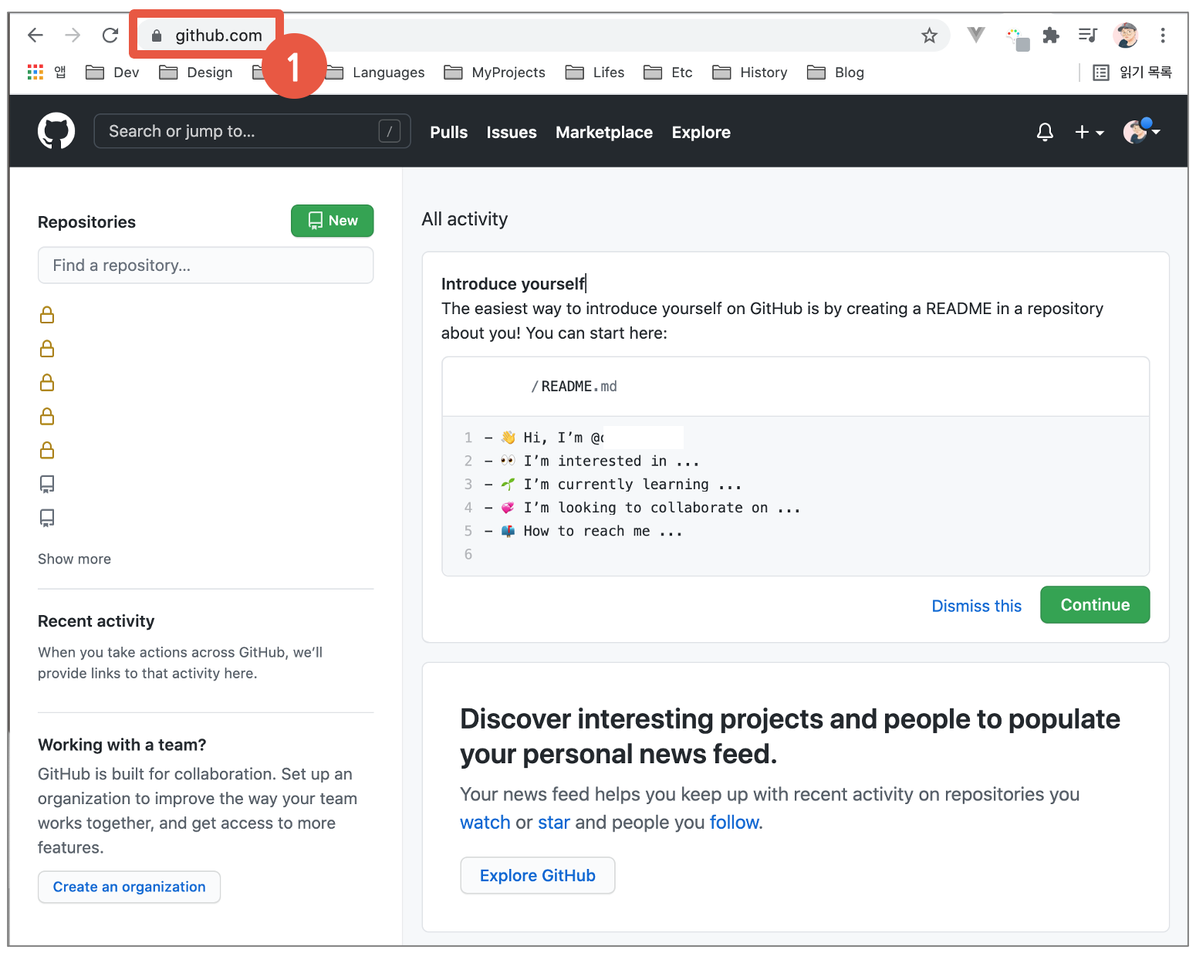Click the README.md file name header

pos(574,386)
